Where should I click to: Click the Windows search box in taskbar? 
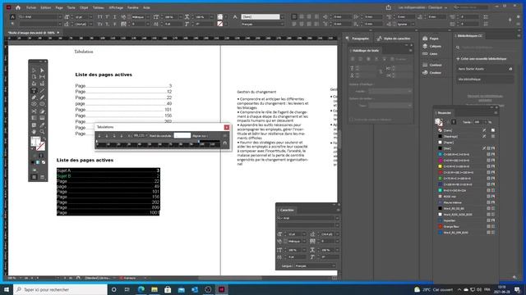pos(60,289)
